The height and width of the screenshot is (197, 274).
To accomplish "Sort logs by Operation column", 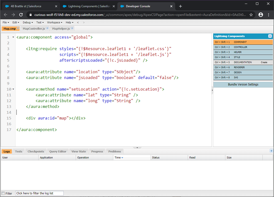I will click(x=94, y=158).
